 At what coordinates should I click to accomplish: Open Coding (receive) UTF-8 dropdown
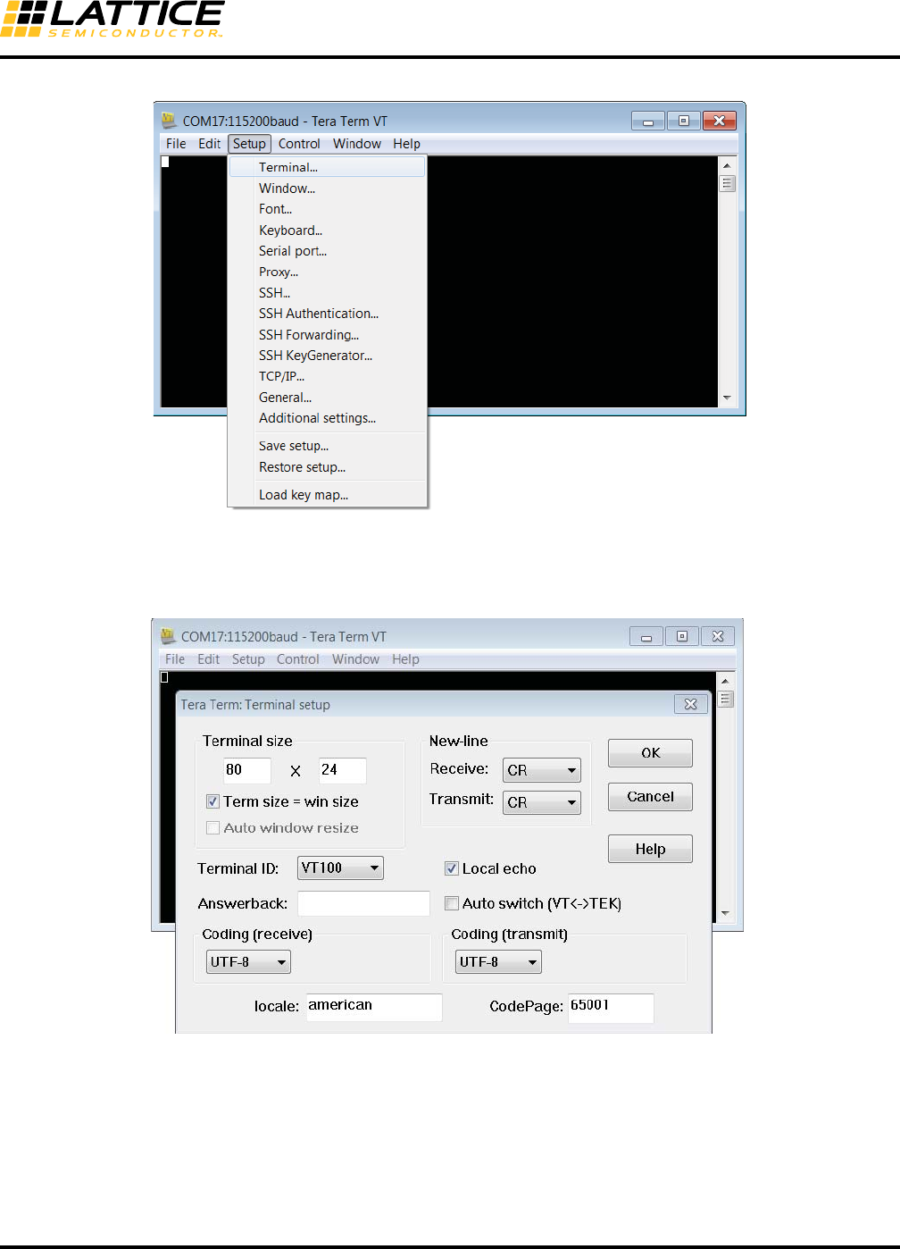[248, 962]
